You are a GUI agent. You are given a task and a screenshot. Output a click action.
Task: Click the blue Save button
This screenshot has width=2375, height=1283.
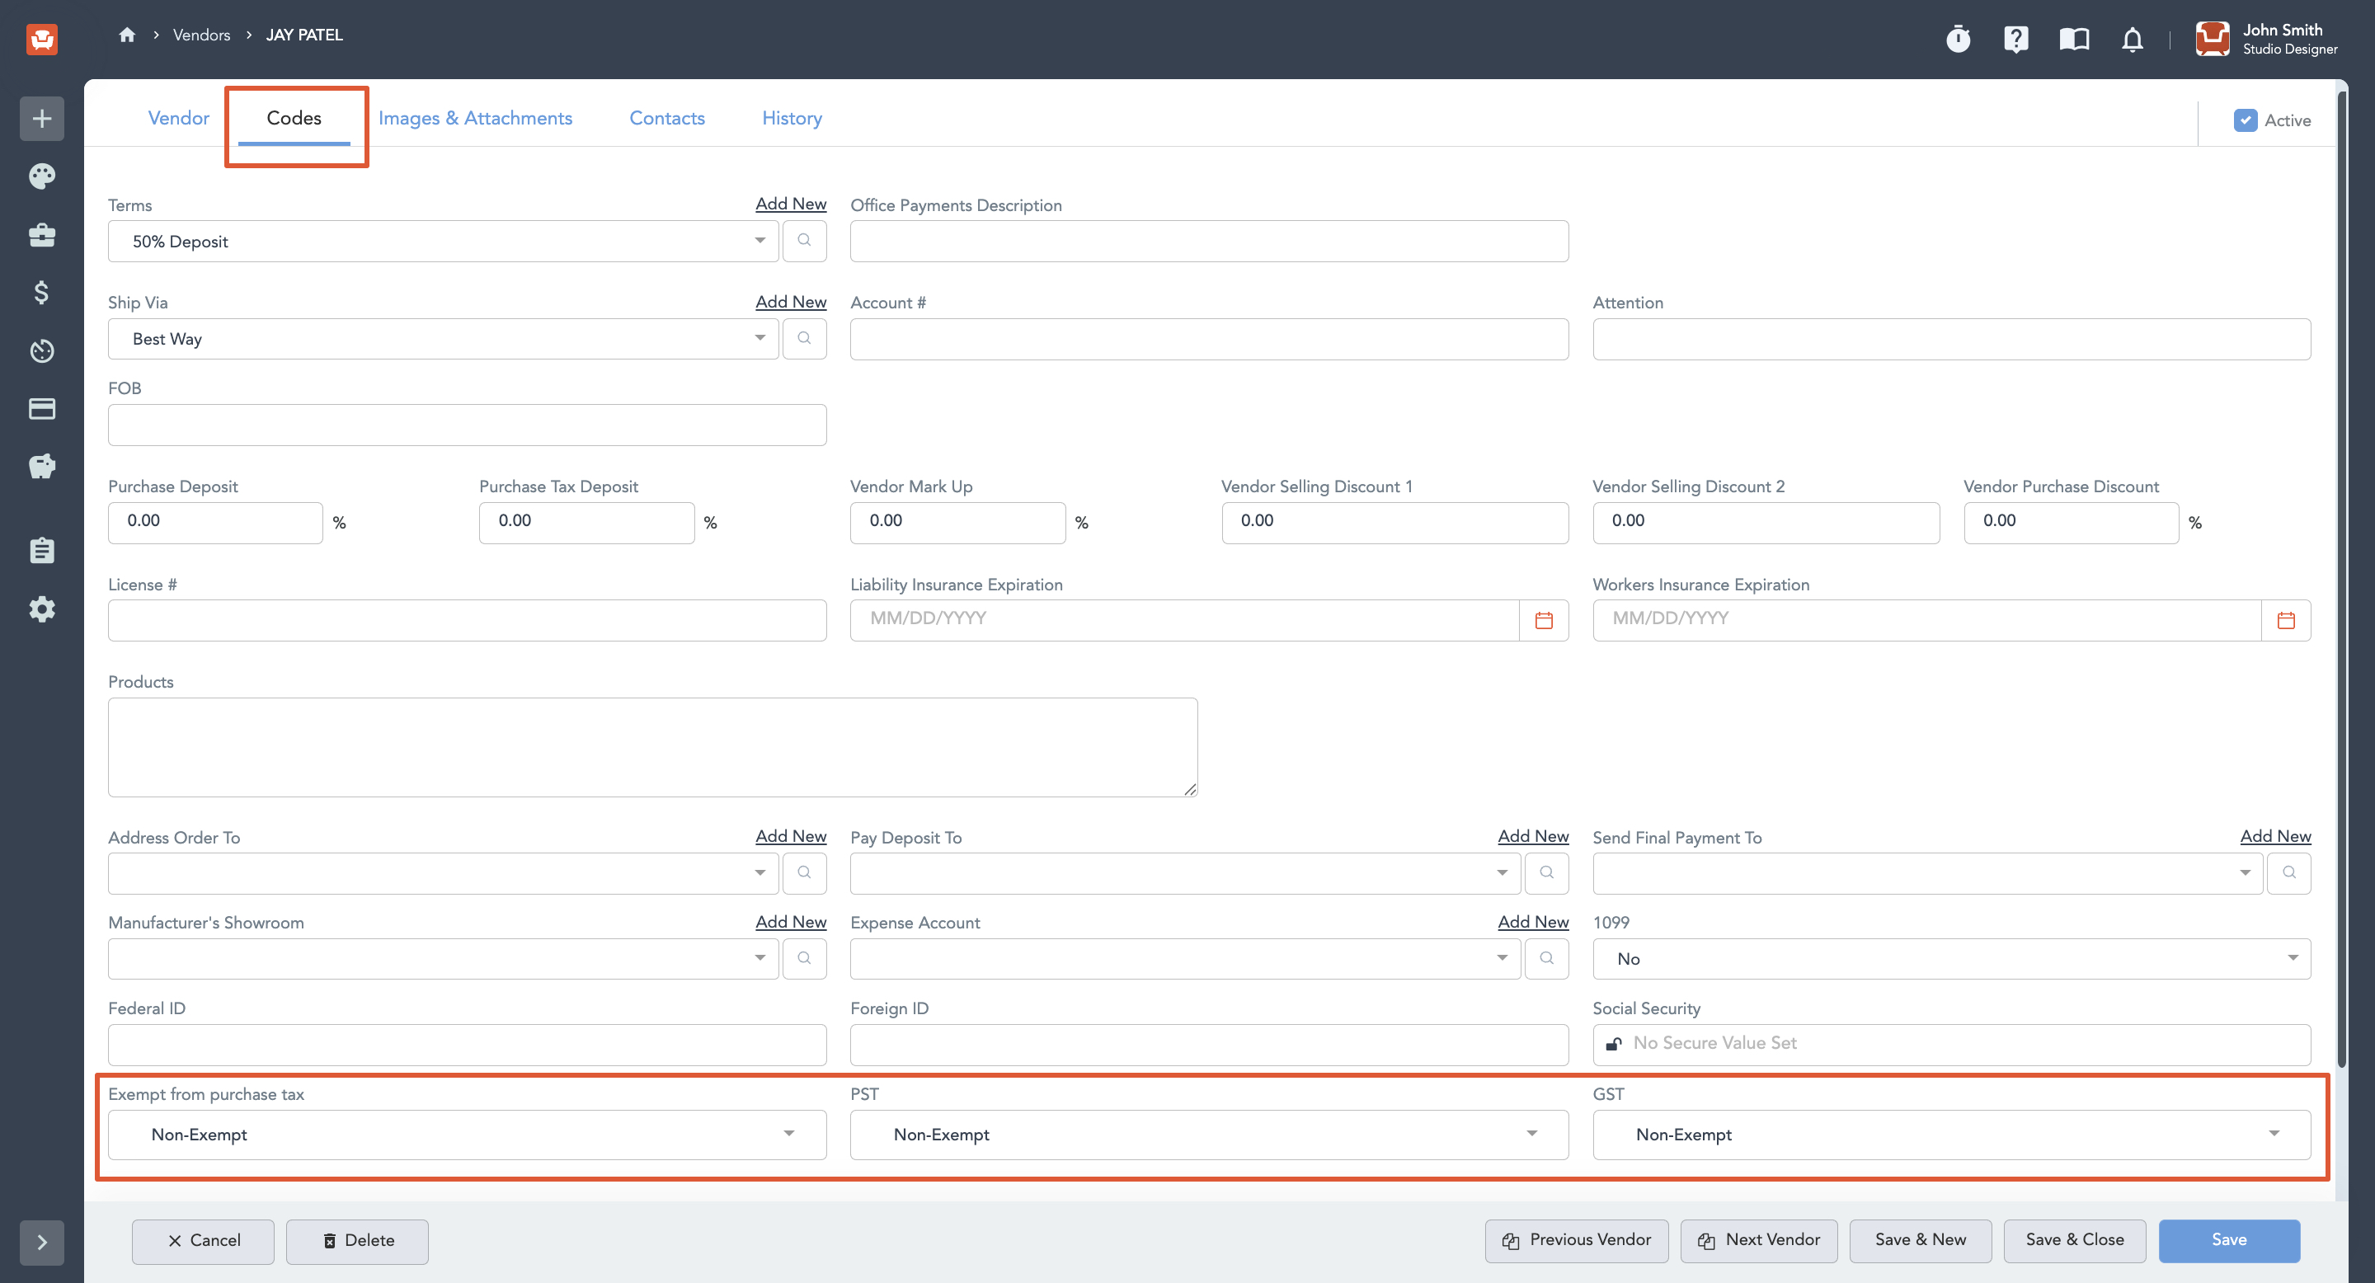point(2228,1239)
